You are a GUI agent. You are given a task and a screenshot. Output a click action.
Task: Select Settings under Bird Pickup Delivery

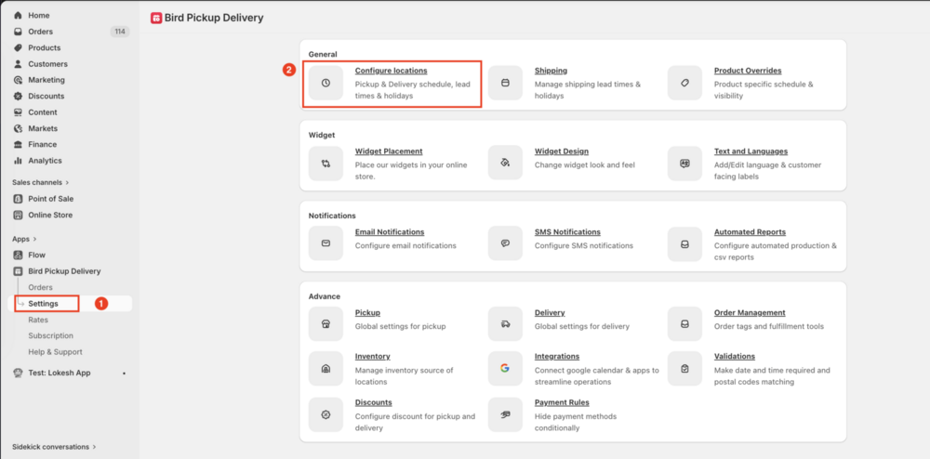pos(44,304)
